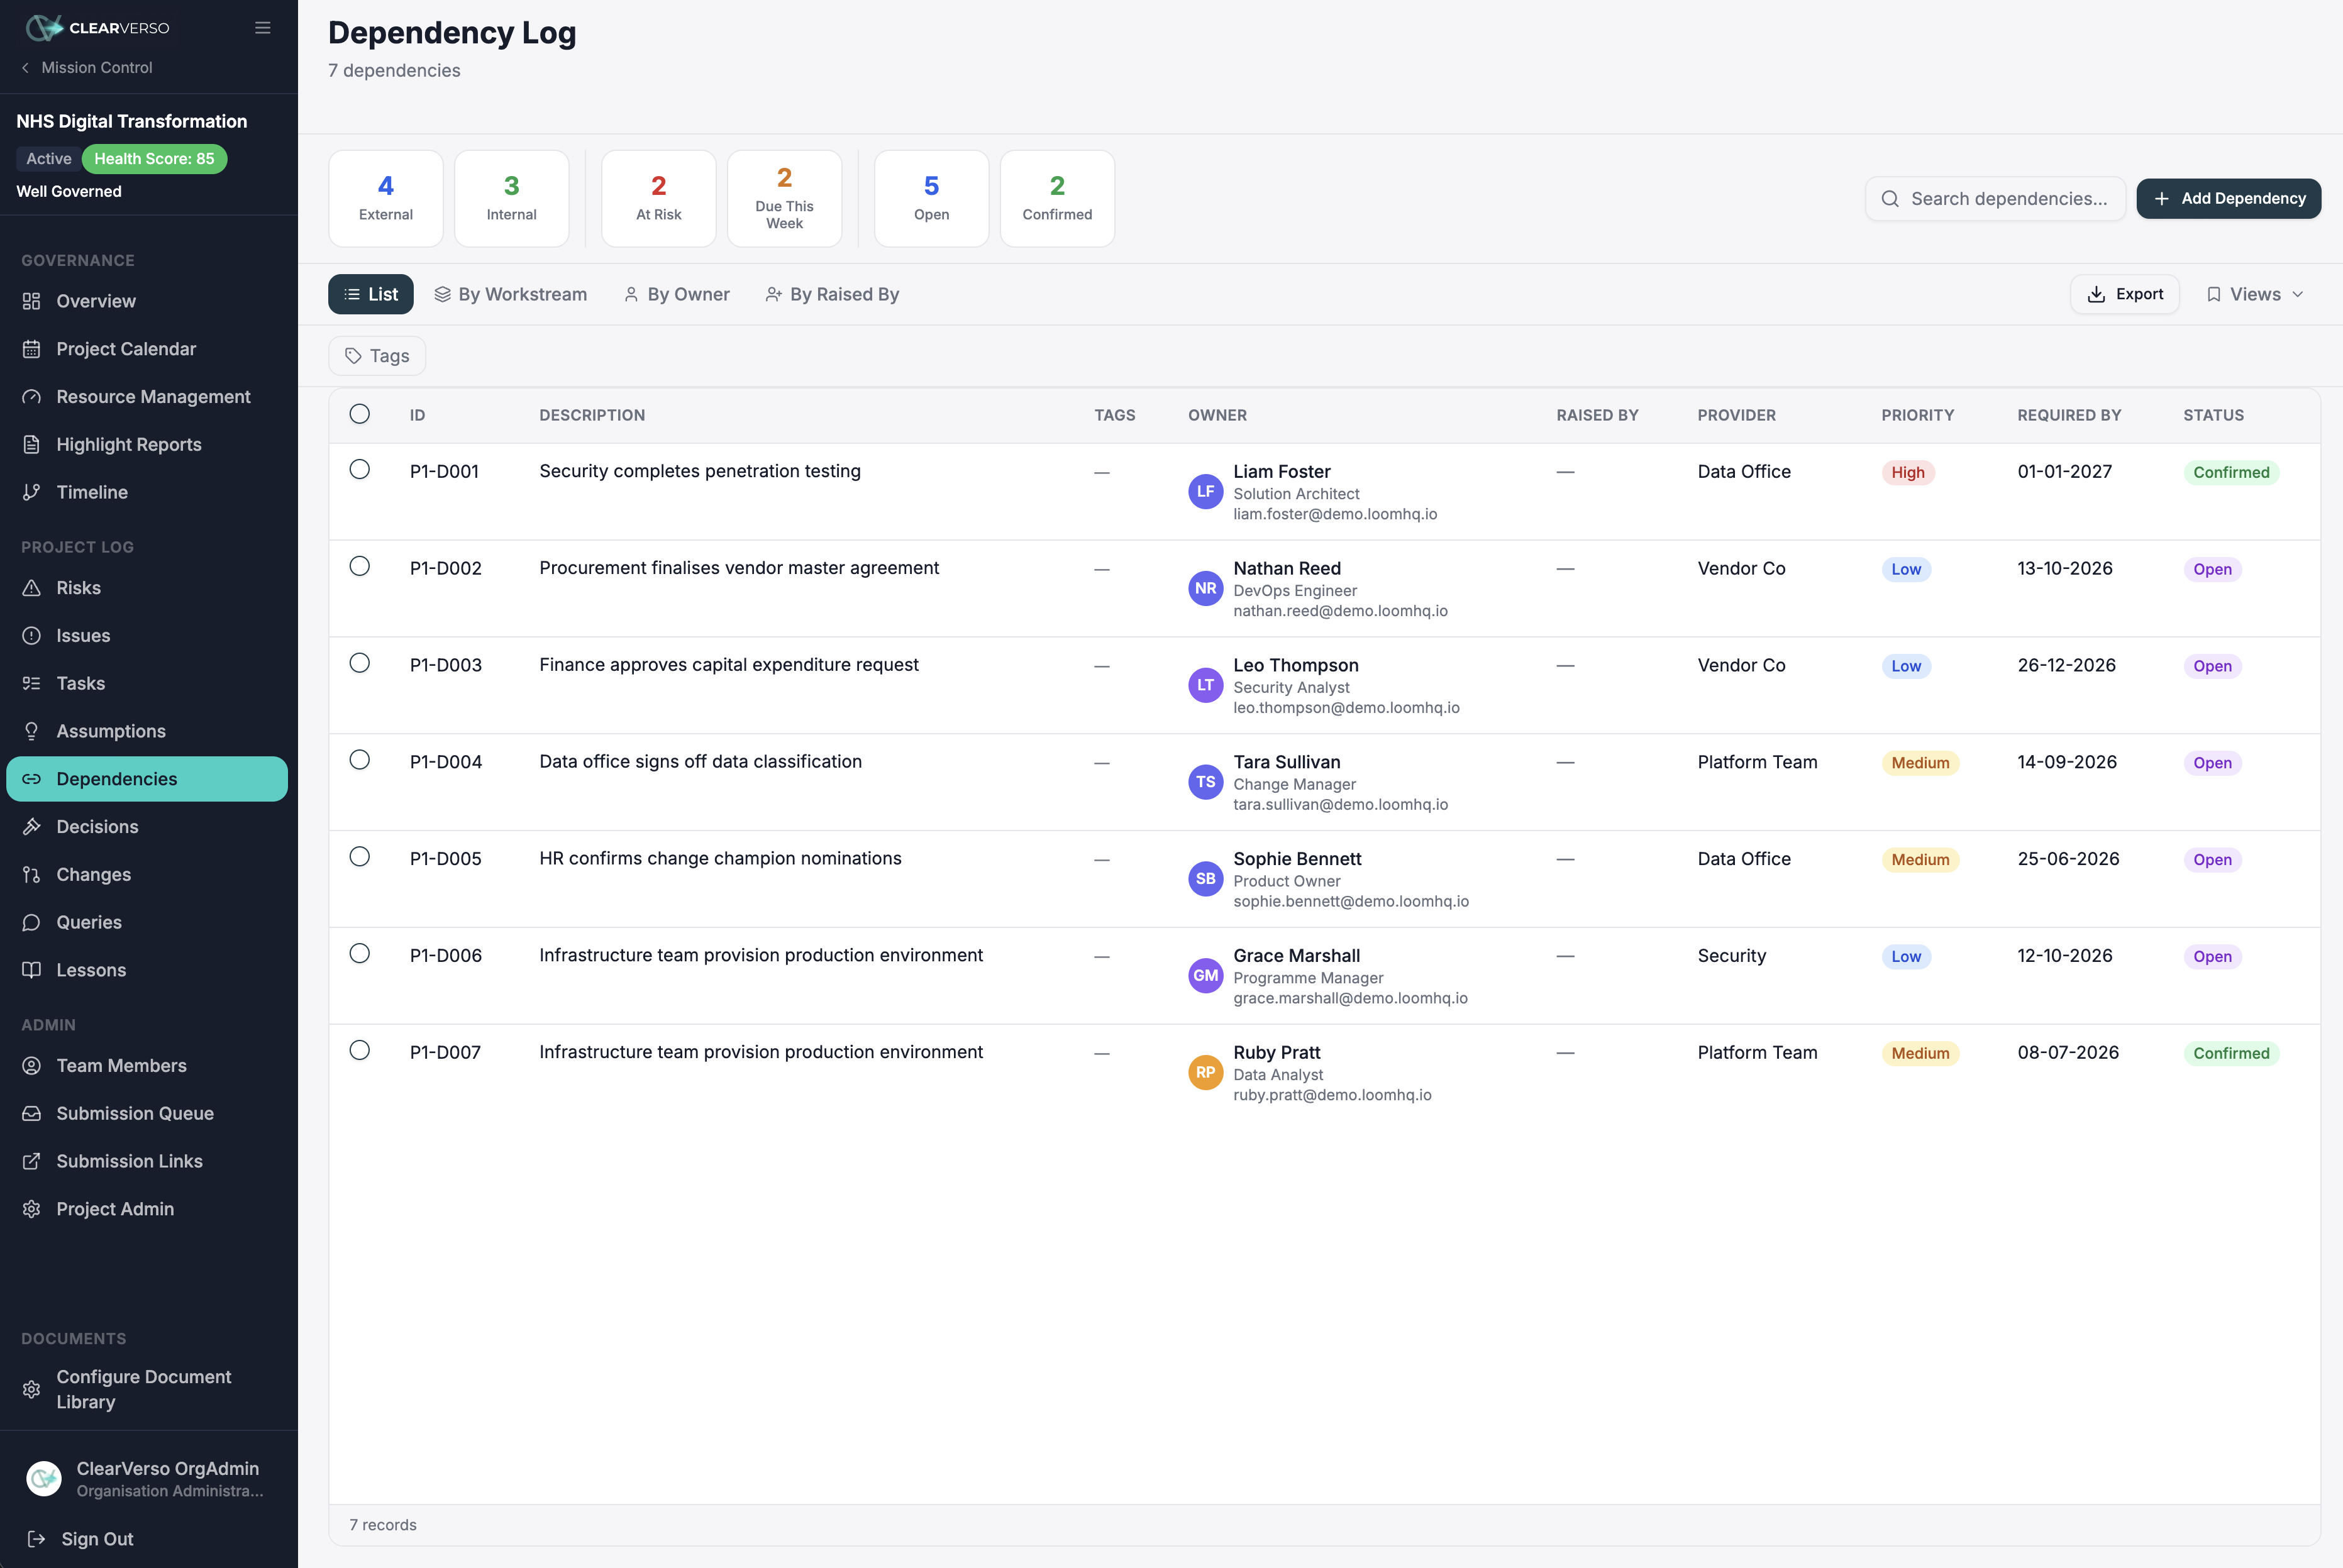
Task: Open Timeline view in sidebar
Action: coord(146,492)
